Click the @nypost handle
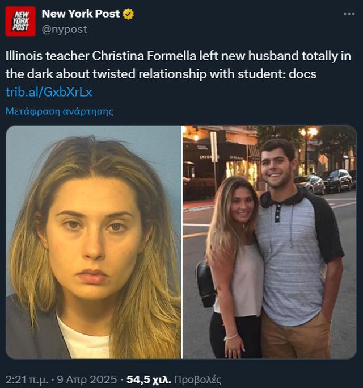Screen dimensions: 363x388 coord(65,29)
